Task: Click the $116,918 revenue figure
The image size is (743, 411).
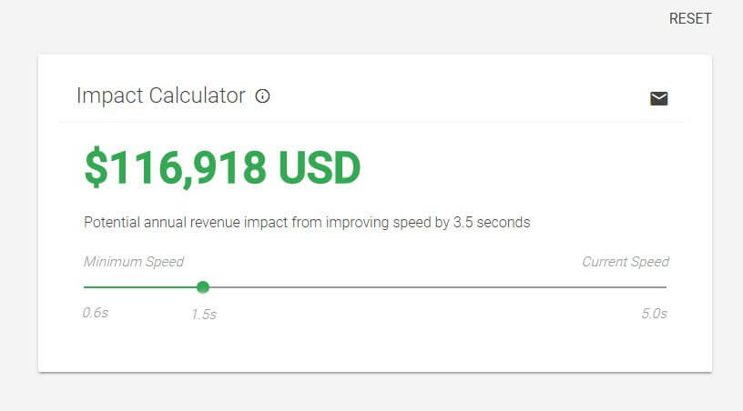Action: tap(175, 167)
